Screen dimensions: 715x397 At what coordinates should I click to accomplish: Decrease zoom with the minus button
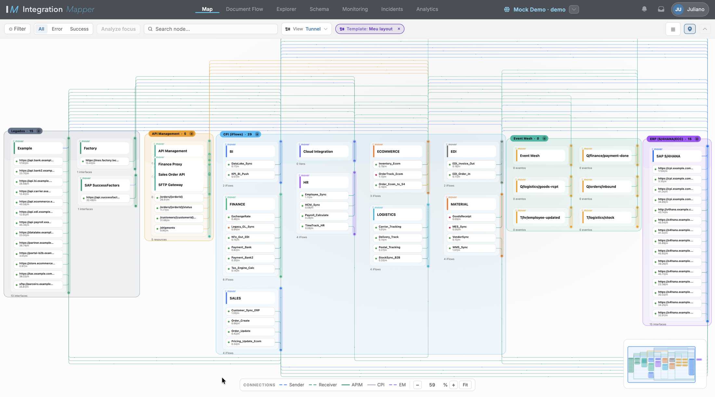(418, 385)
